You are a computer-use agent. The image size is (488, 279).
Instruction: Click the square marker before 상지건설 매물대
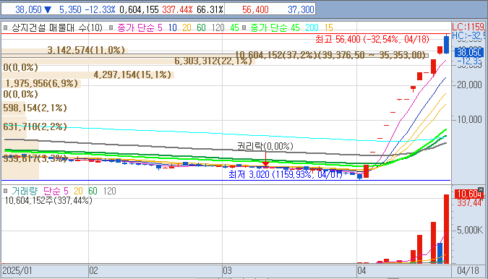[x=5, y=28]
